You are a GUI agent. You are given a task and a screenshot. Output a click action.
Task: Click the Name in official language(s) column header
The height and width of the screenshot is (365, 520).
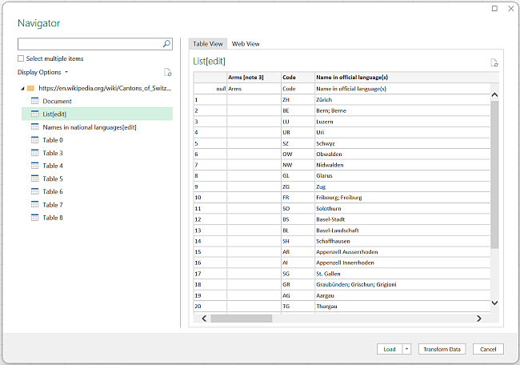coord(406,77)
